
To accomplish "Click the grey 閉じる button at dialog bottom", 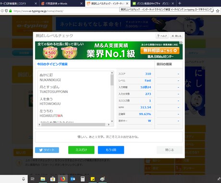I will click(170, 150).
